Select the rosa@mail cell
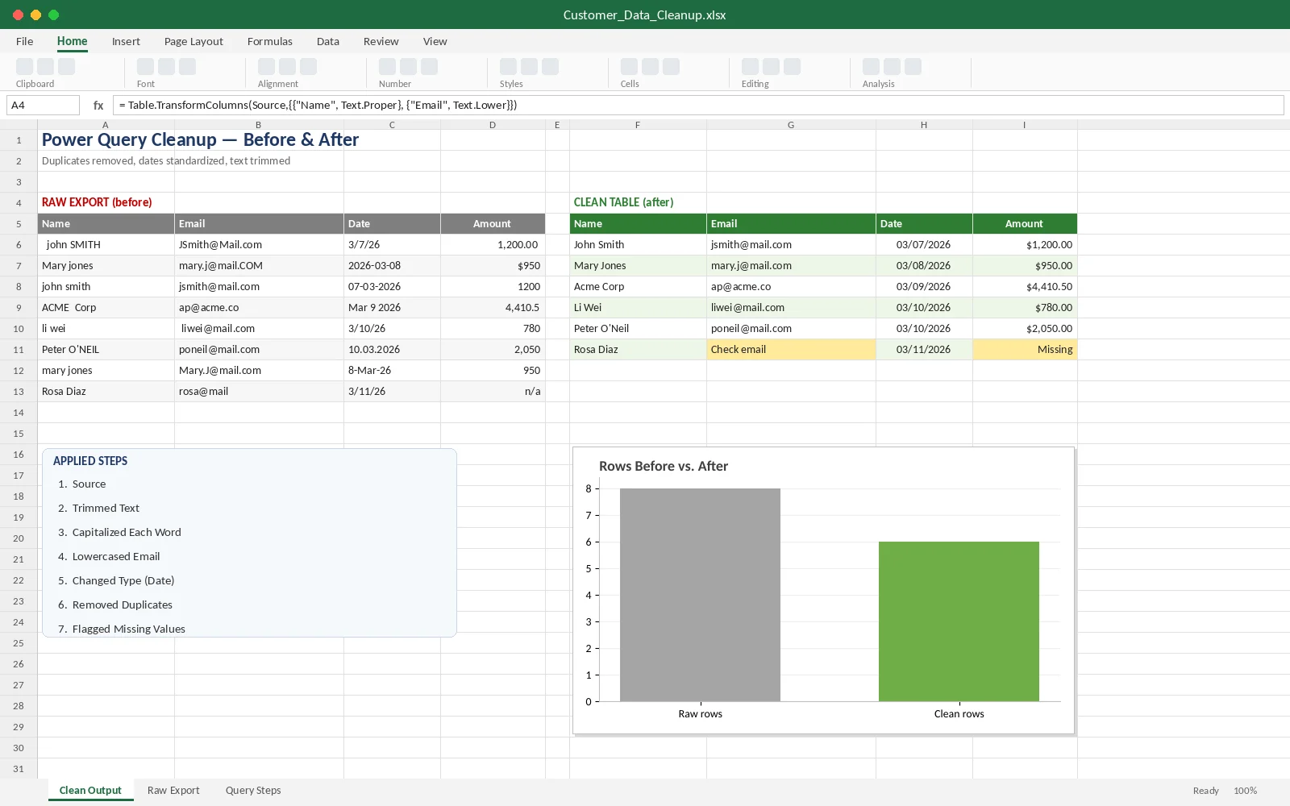The width and height of the screenshot is (1290, 806). [259, 391]
